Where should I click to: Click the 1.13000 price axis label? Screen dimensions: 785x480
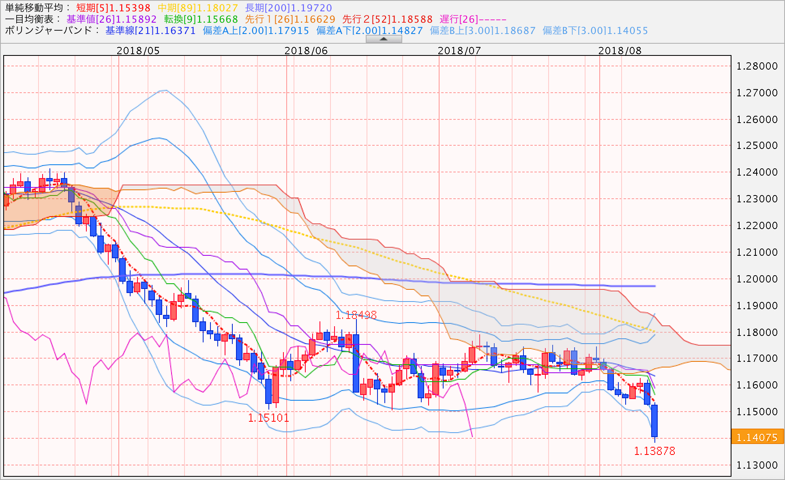(757, 465)
